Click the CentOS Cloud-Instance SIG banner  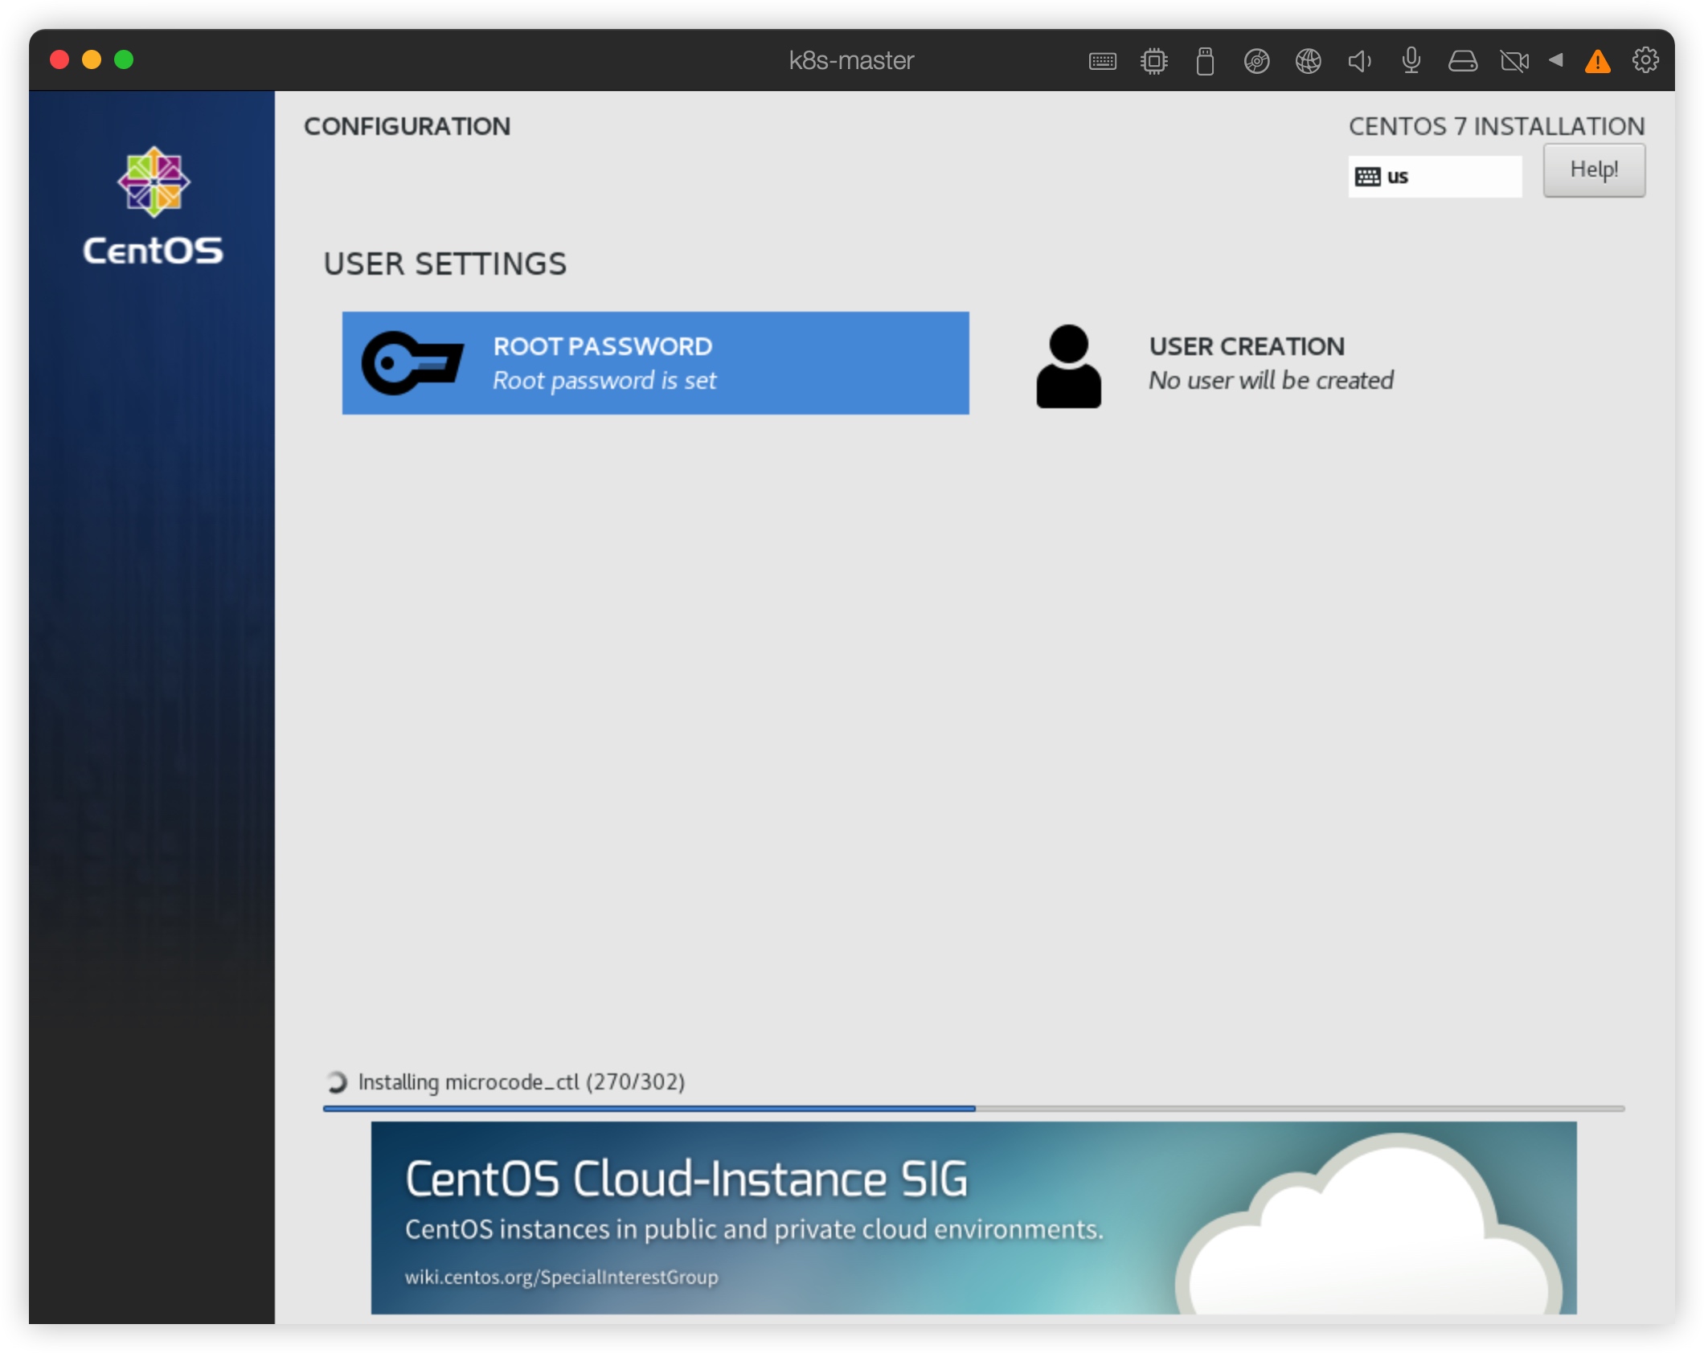[x=973, y=1218]
